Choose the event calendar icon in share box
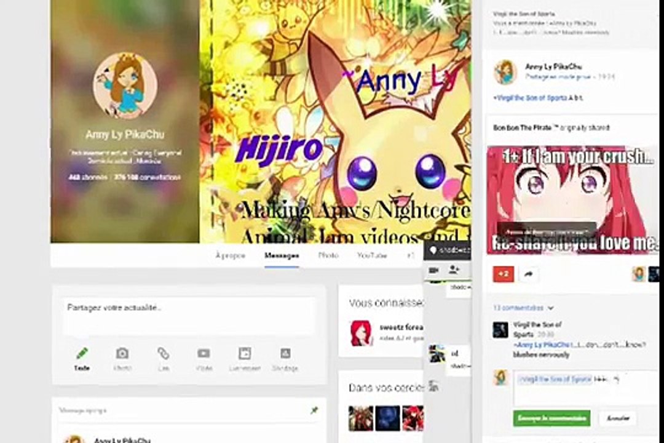Viewport: 664px width, 443px height. point(244,353)
